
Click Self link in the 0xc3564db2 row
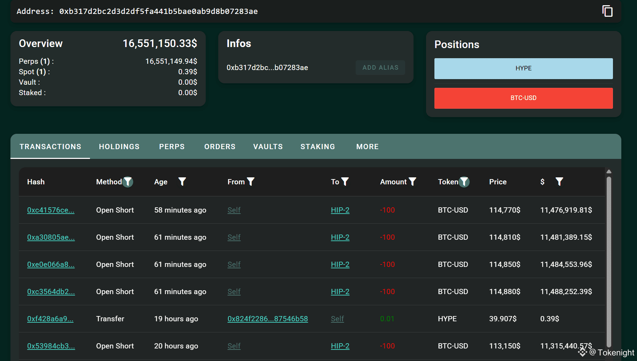pos(234,292)
